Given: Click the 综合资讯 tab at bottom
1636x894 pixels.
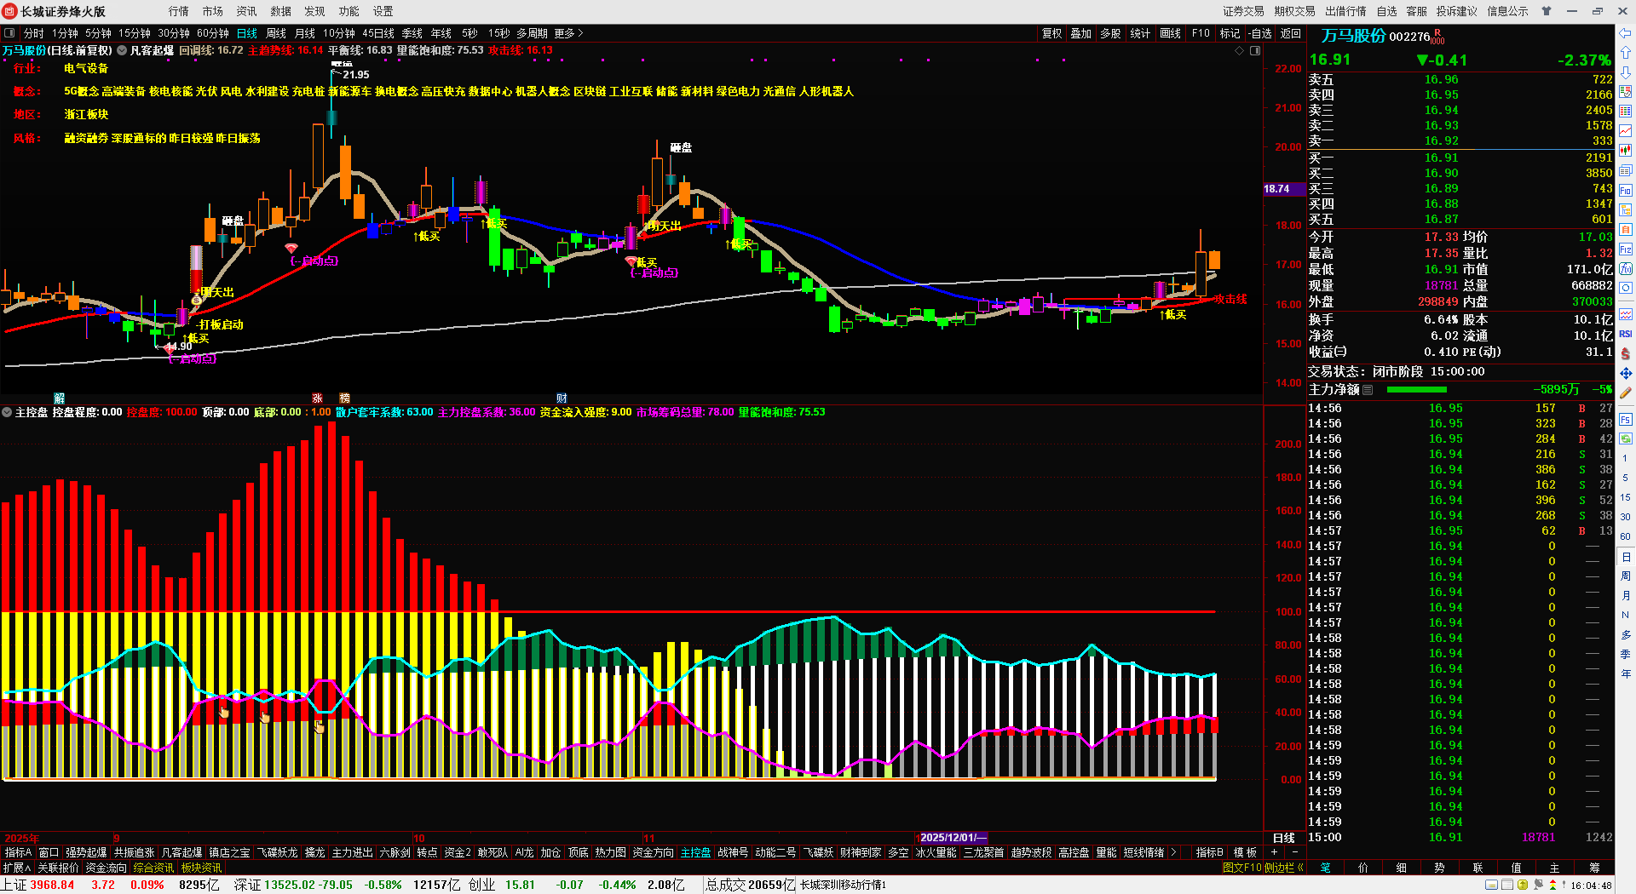Looking at the screenshot, I should (153, 868).
